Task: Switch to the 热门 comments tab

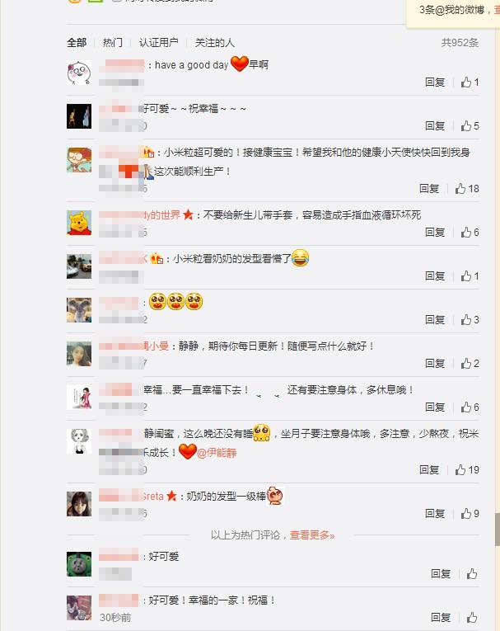Action: [x=113, y=43]
